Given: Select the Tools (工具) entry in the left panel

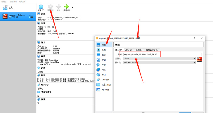Looking at the screenshot, I should tap(18, 8).
